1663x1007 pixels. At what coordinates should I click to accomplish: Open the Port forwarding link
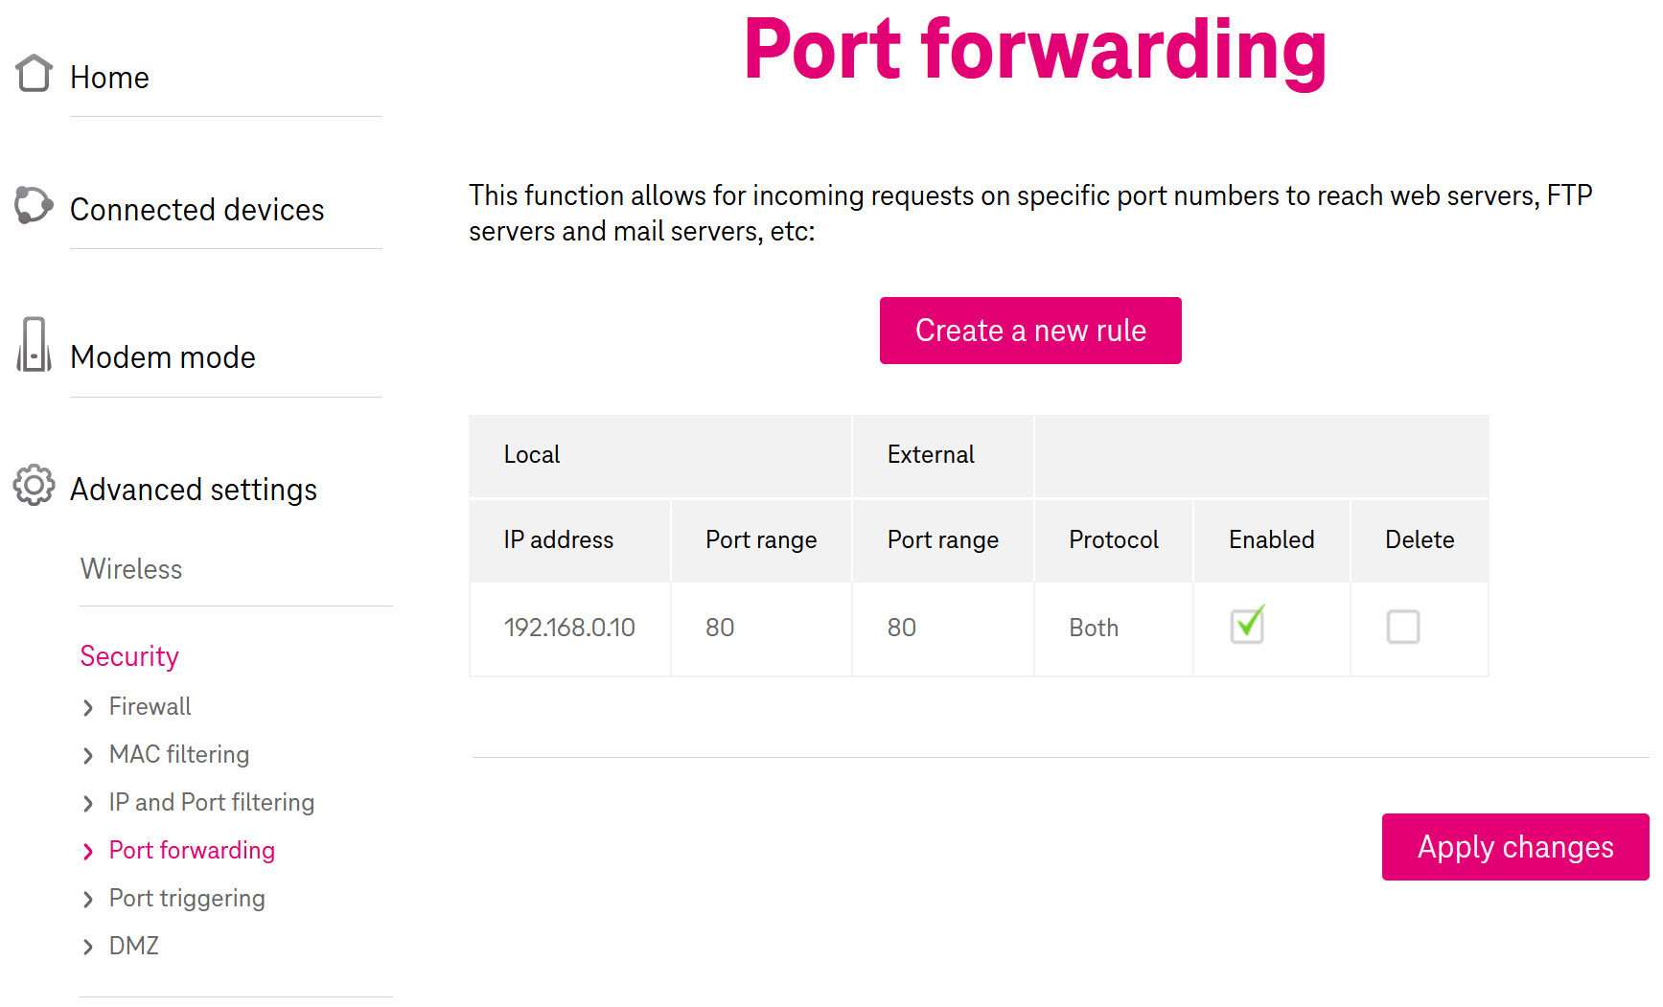coord(192,850)
